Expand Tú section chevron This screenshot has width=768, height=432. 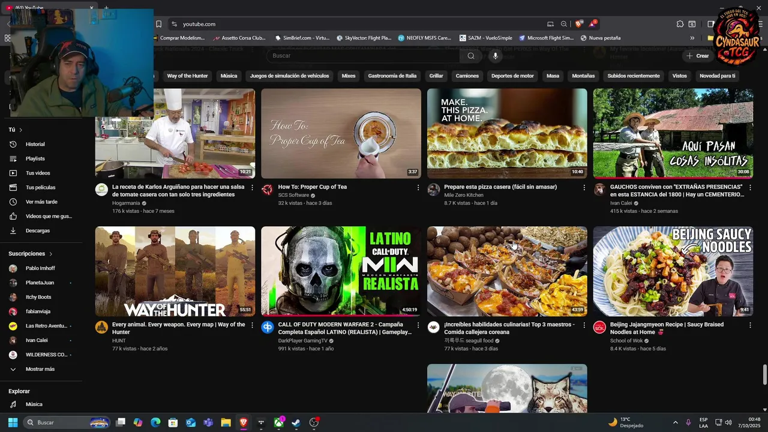(x=20, y=130)
